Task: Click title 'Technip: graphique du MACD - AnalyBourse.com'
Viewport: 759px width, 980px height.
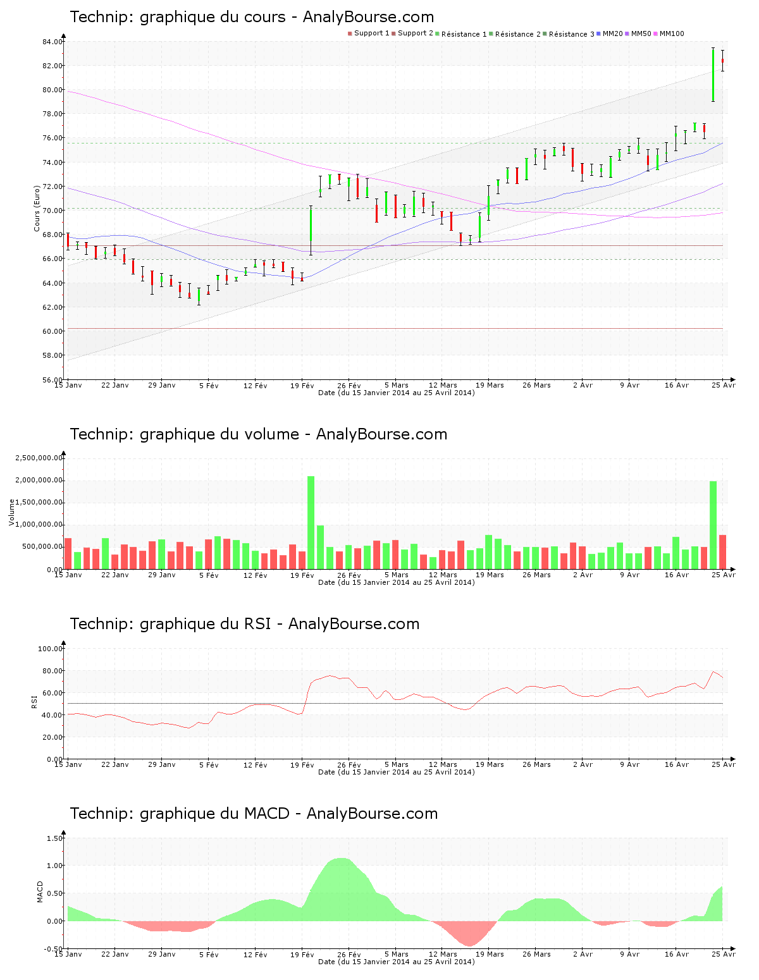Action: 254,814
